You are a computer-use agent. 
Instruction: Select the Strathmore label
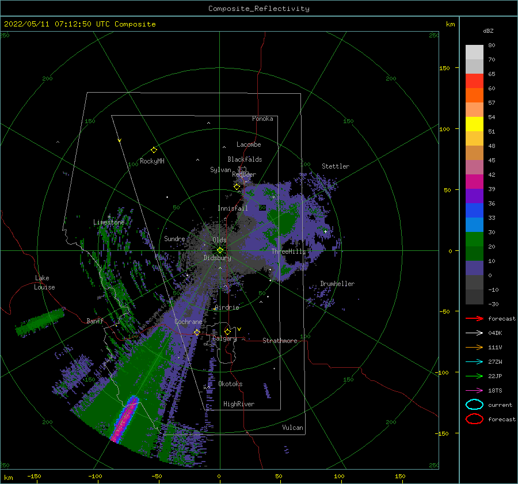[x=280, y=341]
